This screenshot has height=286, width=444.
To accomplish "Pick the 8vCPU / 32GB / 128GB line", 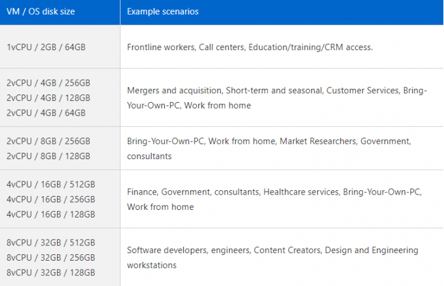I will (x=51, y=271).
